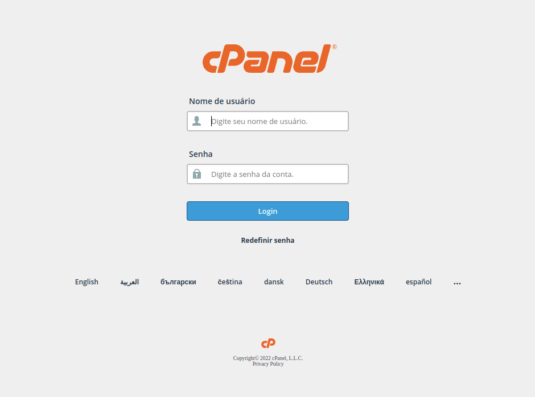Select Ελληνικά language option
Image resolution: width=535 pixels, height=397 pixels.
[x=369, y=282]
